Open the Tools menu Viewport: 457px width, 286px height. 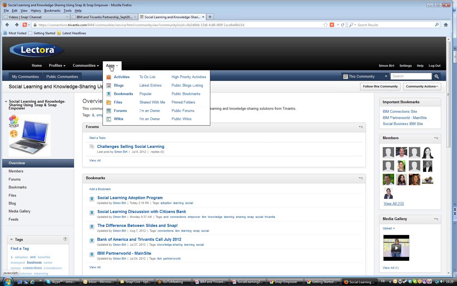67,11
